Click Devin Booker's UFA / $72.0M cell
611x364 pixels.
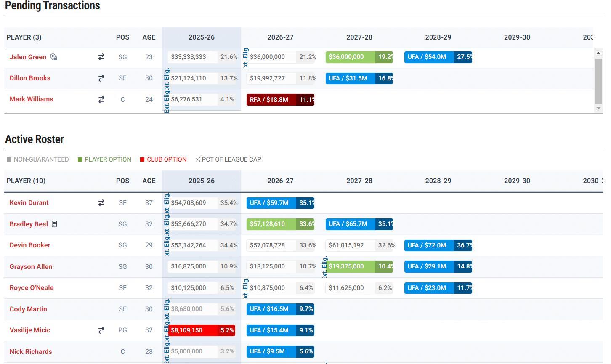pyautogui.click(x=438, y=245)
